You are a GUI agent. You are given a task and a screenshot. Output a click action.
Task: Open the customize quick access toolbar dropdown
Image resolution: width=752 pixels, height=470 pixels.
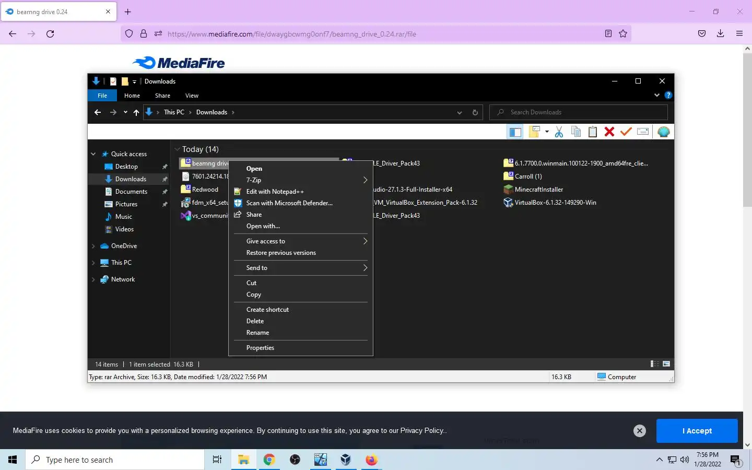click(x=134, y=81)
